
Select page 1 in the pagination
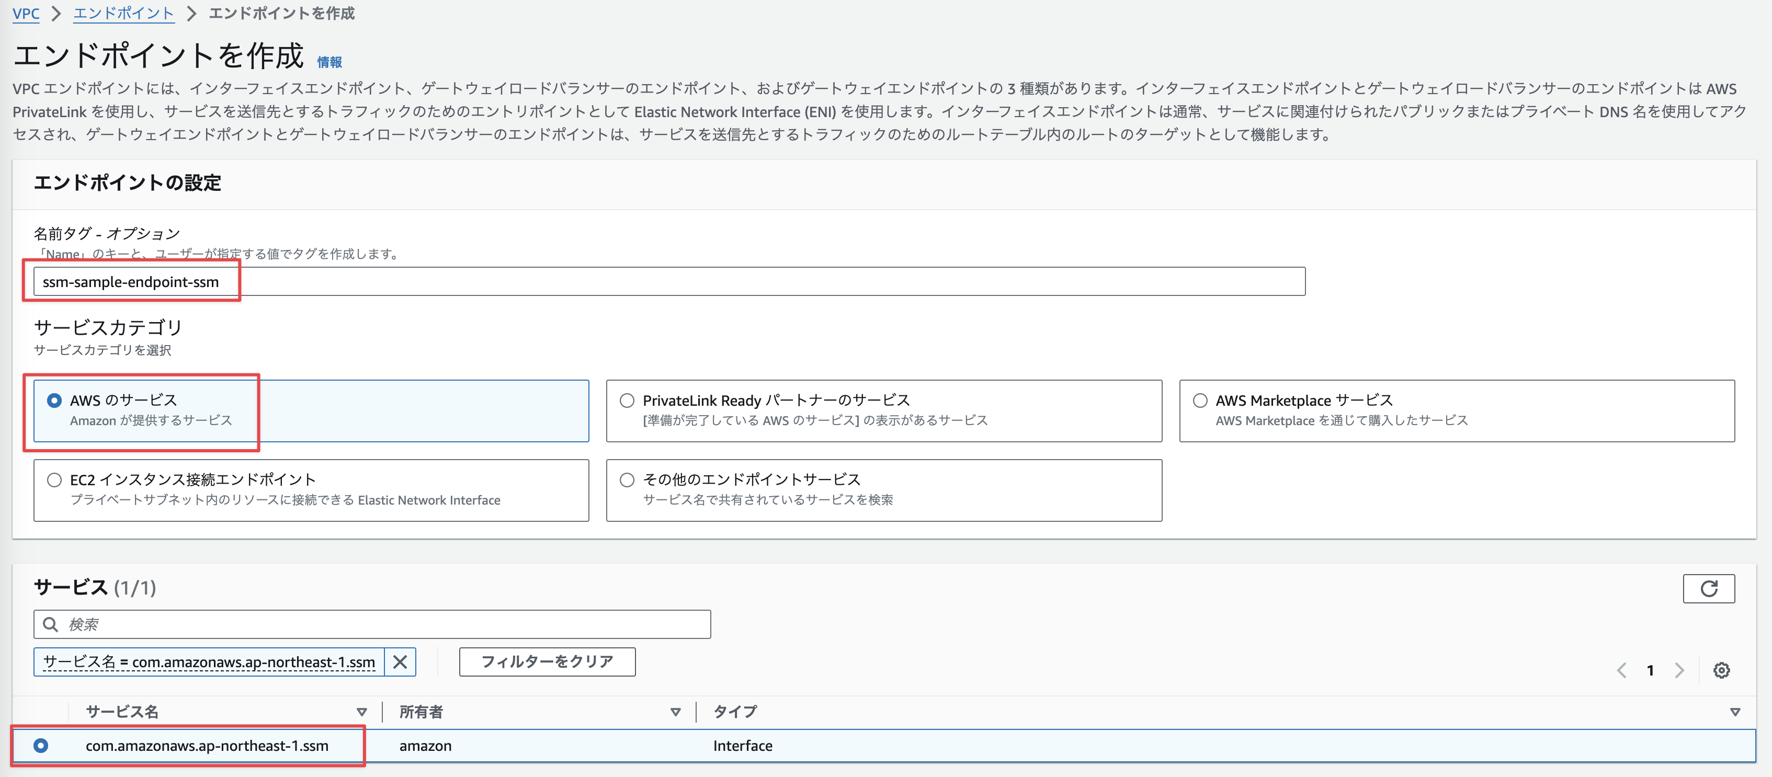pos(1650,670)
